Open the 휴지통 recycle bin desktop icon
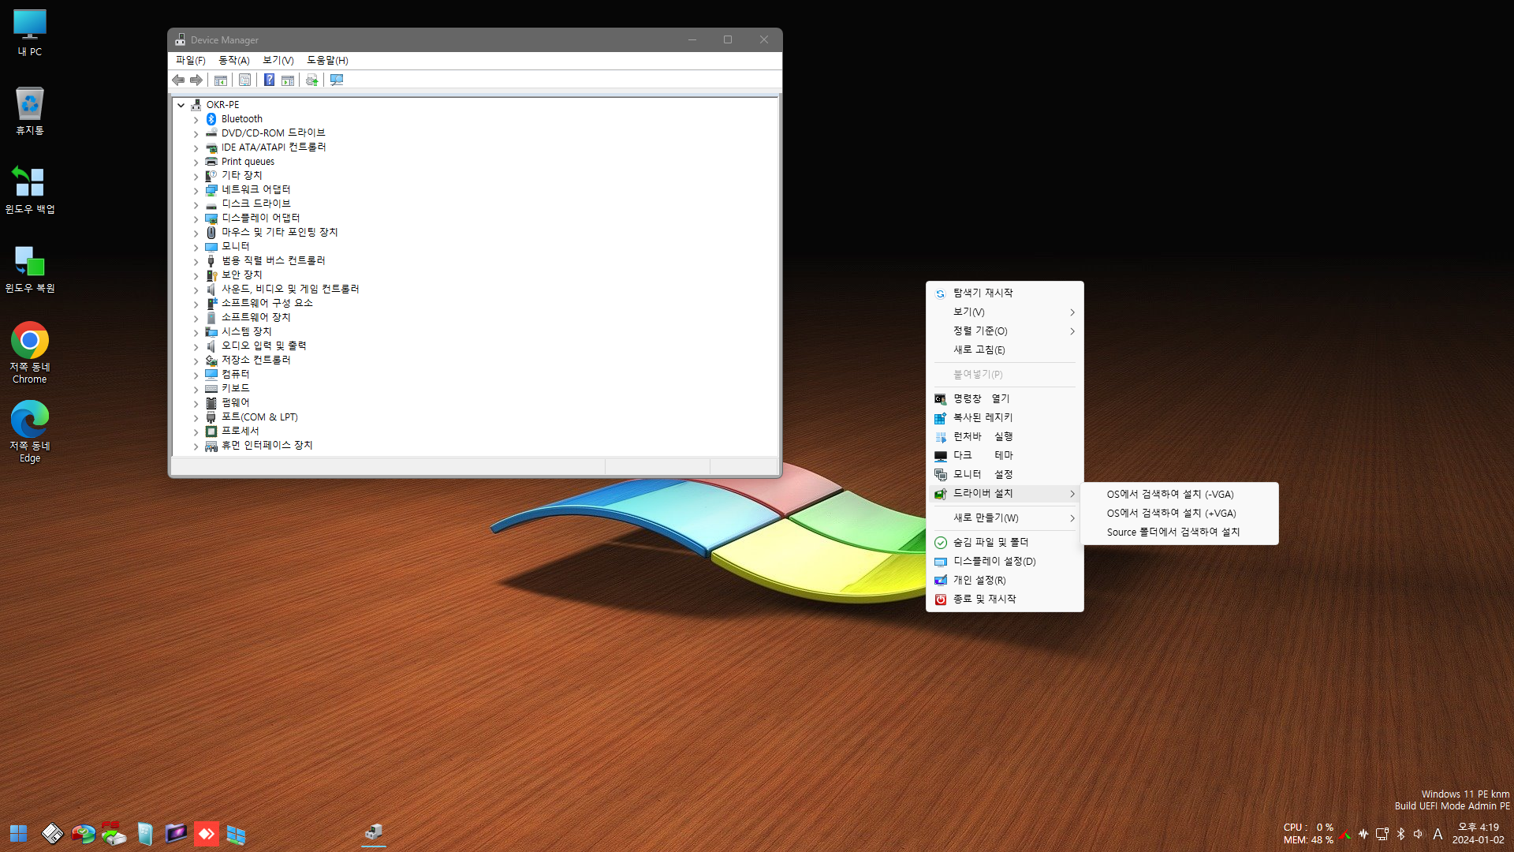1514x852 pixels. point(30,111)
